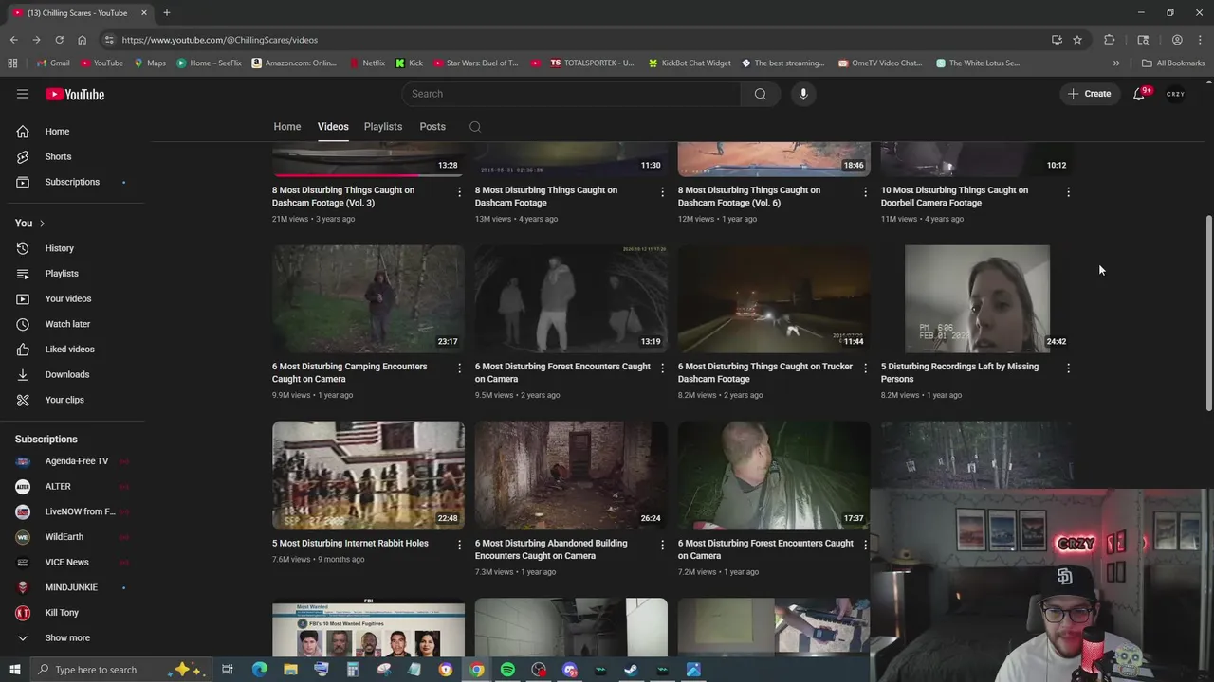Open Spotify from the taskbar
1214x682 pixels.
(507, 670)
